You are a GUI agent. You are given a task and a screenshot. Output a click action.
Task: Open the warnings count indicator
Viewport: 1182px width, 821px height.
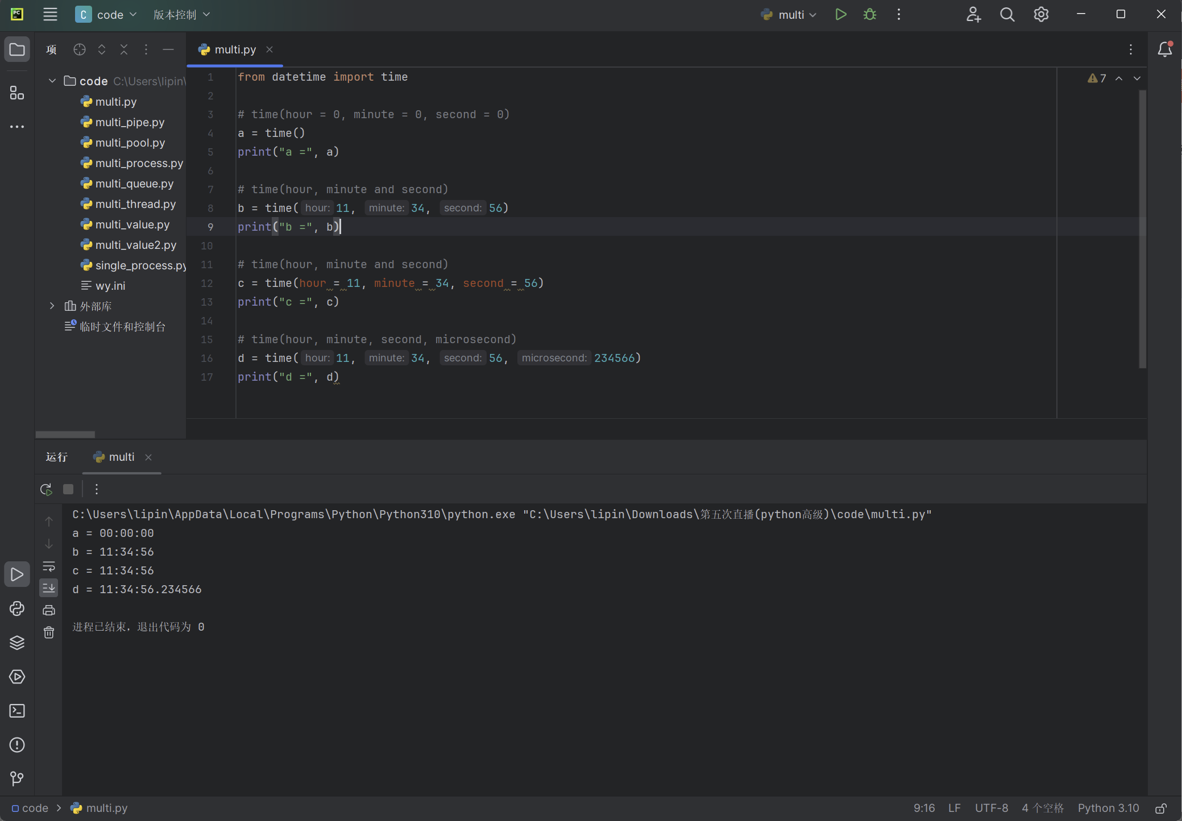(1097, 78)
